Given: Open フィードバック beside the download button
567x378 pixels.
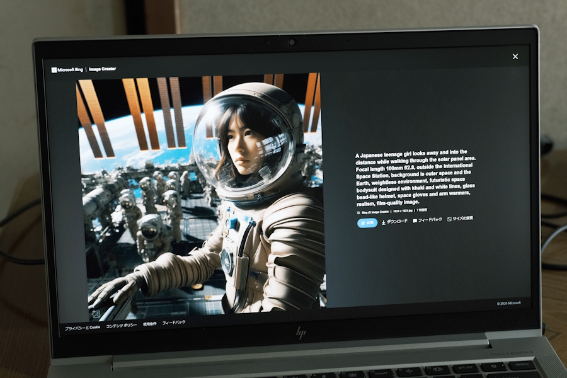Looking at the screenshot, I should point(427,220).
